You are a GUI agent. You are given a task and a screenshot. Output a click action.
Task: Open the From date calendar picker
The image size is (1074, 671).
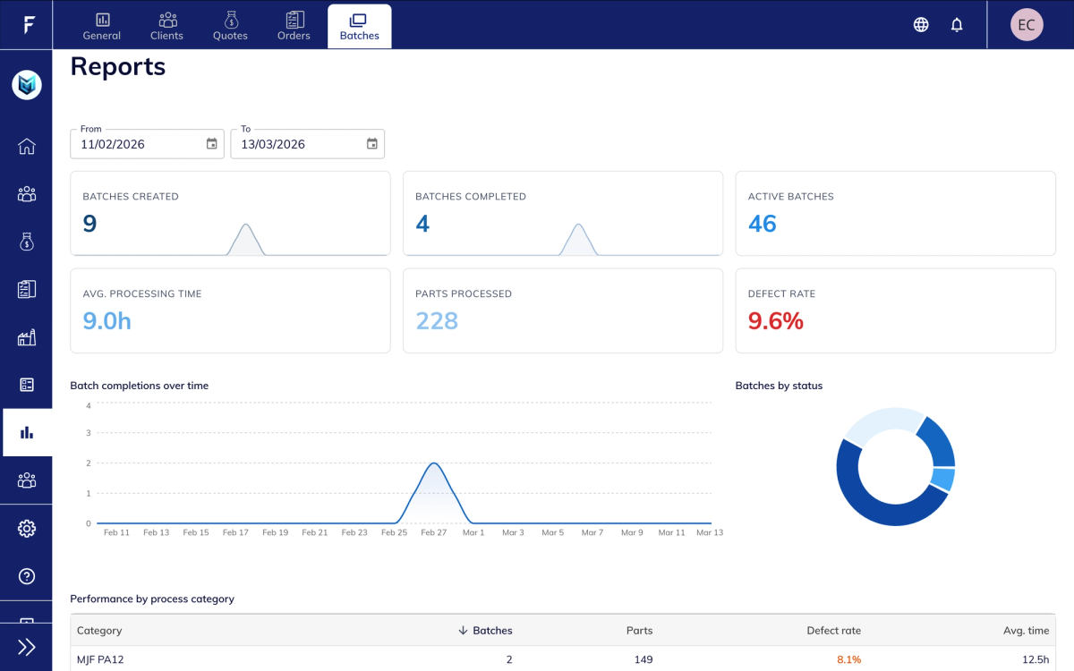tap(211, 144)
